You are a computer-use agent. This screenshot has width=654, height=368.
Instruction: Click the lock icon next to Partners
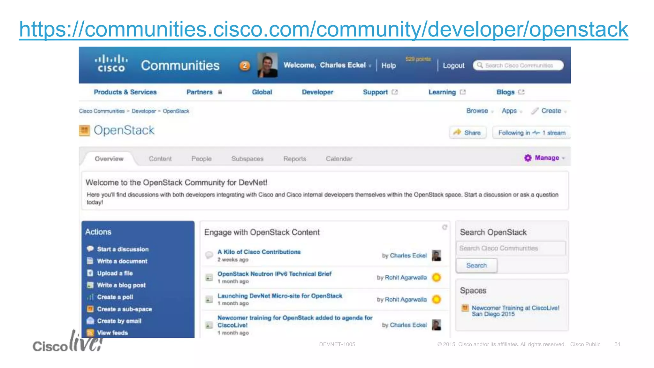pos(220,92)
